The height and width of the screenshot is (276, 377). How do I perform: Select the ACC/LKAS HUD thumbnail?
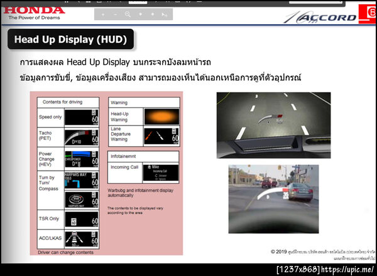tap(82, 239)
